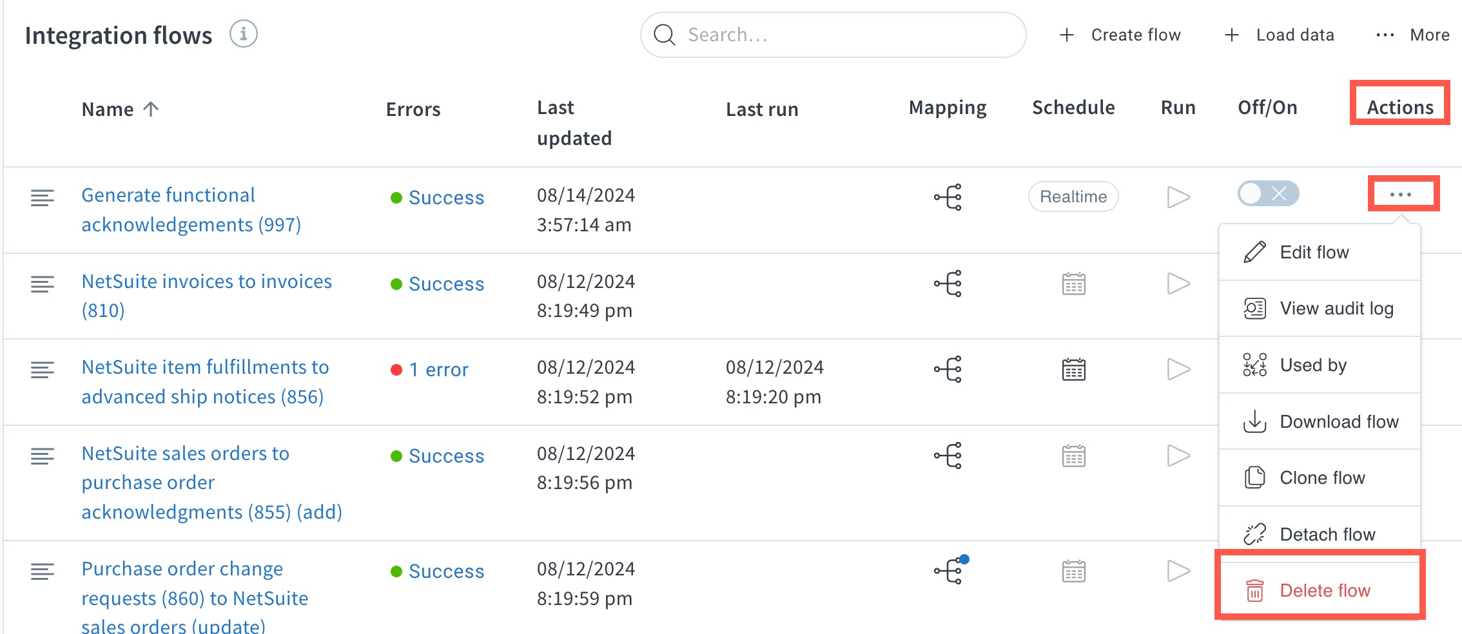Screen dimensions: 1462x634
Task: Open mapping icon for NetSuite sales orders row
Action: [x=948, y=456]
